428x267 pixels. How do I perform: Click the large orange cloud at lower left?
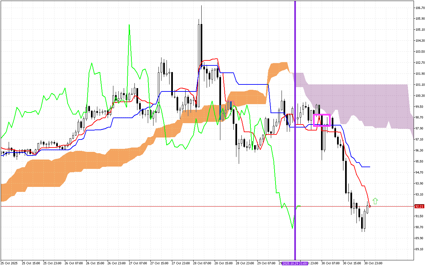click(67, 167)
